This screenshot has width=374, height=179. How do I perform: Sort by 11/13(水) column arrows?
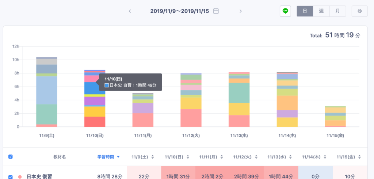pyautogui.click(x=291, y=157)
